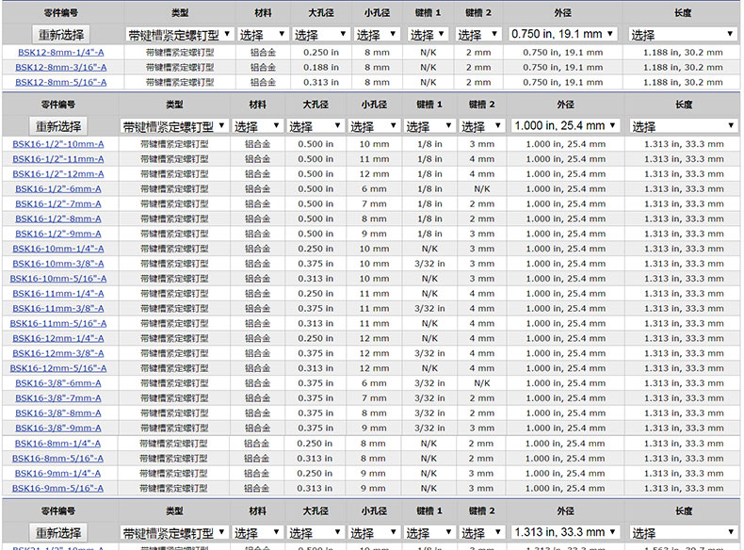The image size is (744, 550).
Task: Open the BSK12-8mm-1/4"-A part link
Action: tap(61, 53)
